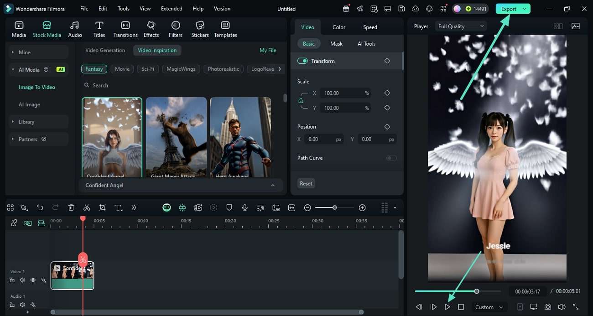Toggle the chain link unlink icon
This screenshot has height=316, width=593.
pyautogui.click(x=14, y=223)
